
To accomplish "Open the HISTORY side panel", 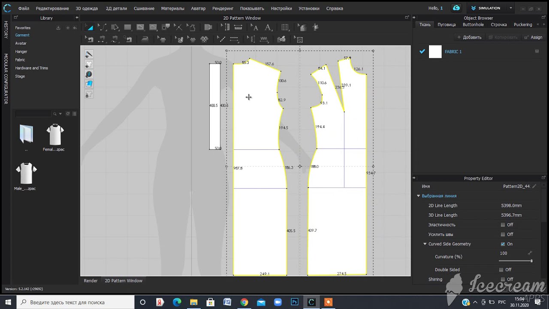I will pos(6,30).
